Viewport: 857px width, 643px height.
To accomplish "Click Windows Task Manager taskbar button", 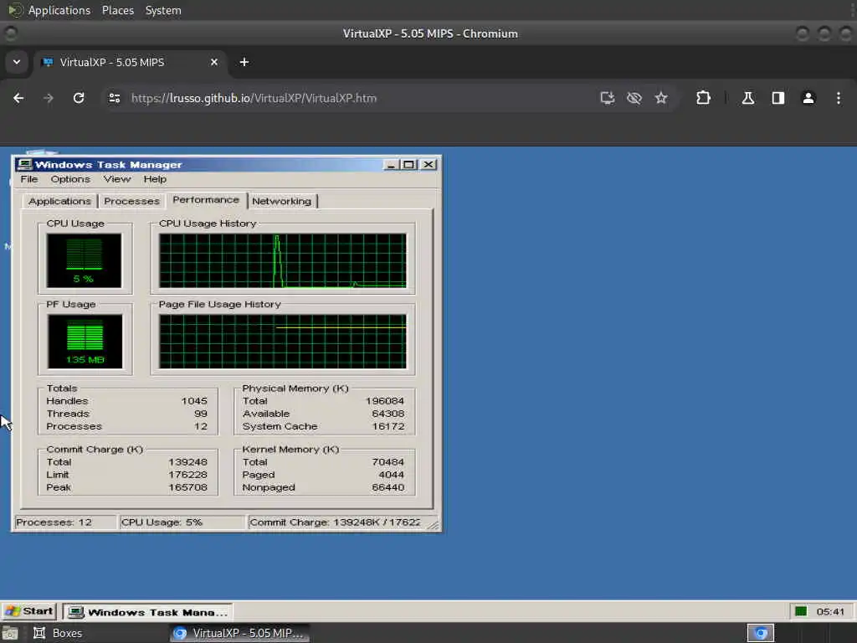I will pyautogui.click(x=147, y=612).
